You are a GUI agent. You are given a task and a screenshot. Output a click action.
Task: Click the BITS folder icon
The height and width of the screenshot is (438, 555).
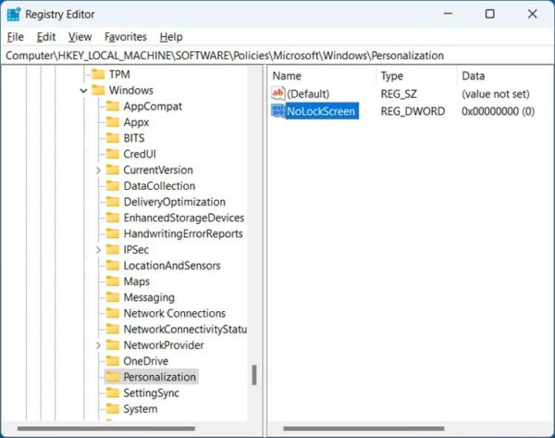click(113, 138)
